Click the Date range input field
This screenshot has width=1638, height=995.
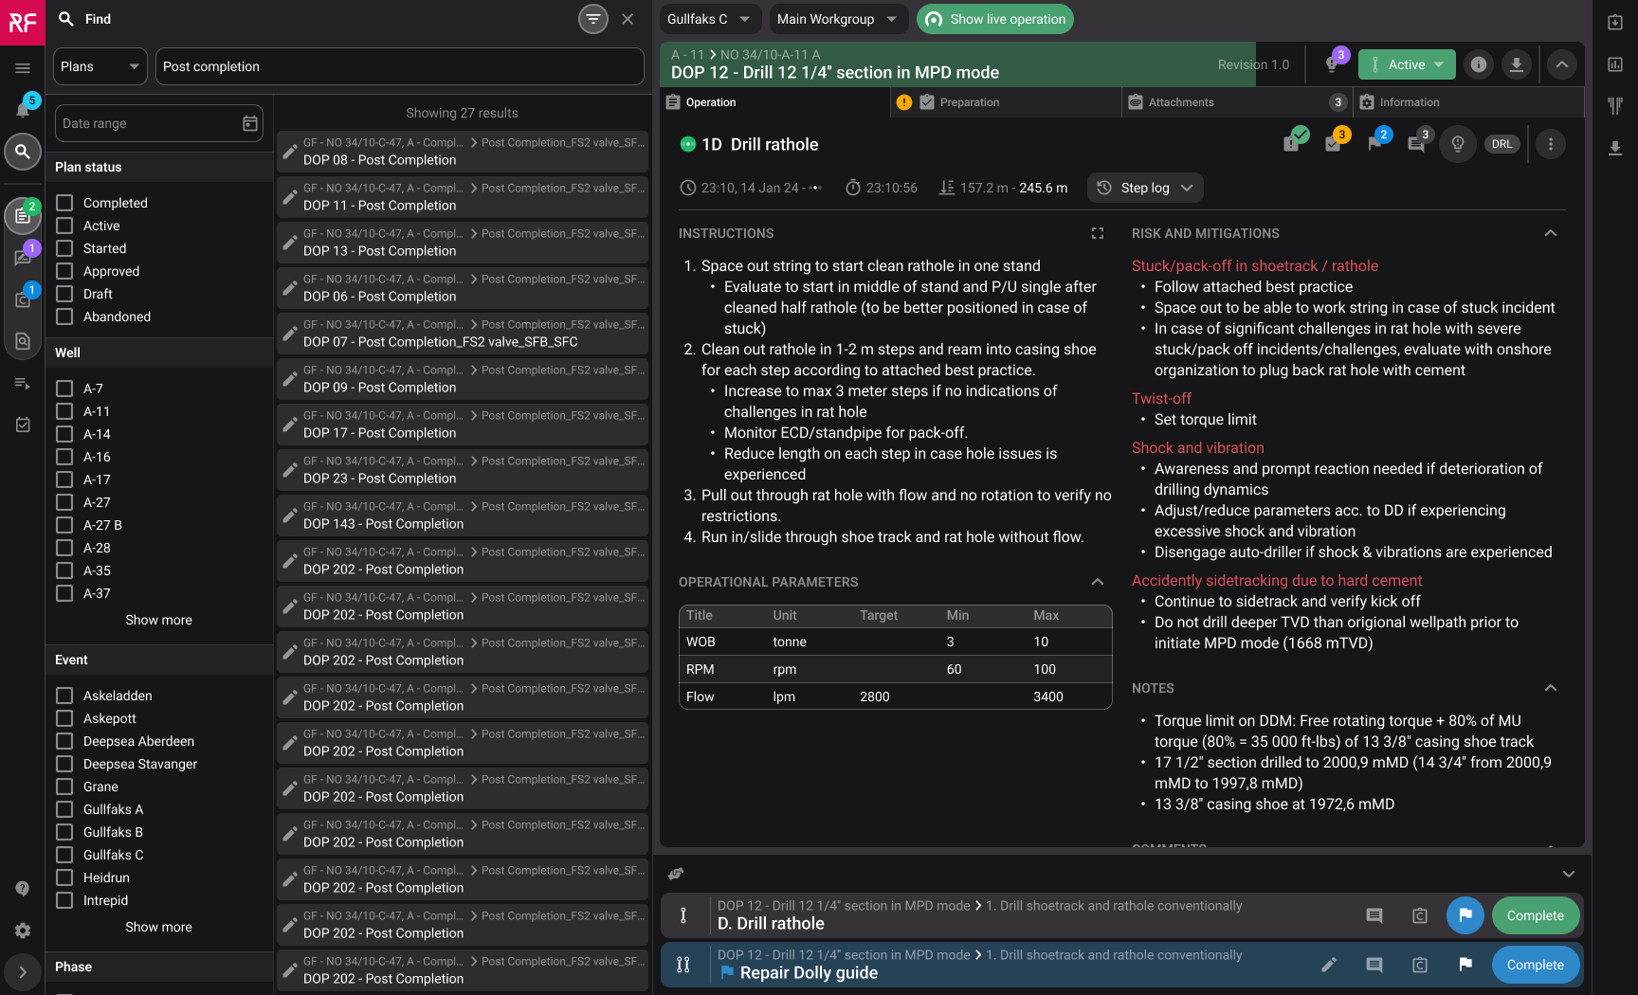(147, 123)
